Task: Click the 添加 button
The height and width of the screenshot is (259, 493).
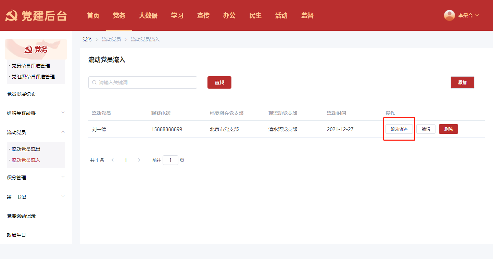Action: tap(462, 82)
